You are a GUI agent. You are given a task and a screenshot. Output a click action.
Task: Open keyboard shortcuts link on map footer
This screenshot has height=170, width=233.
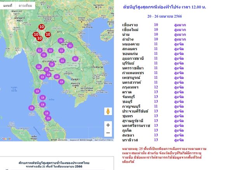(63, 140)
